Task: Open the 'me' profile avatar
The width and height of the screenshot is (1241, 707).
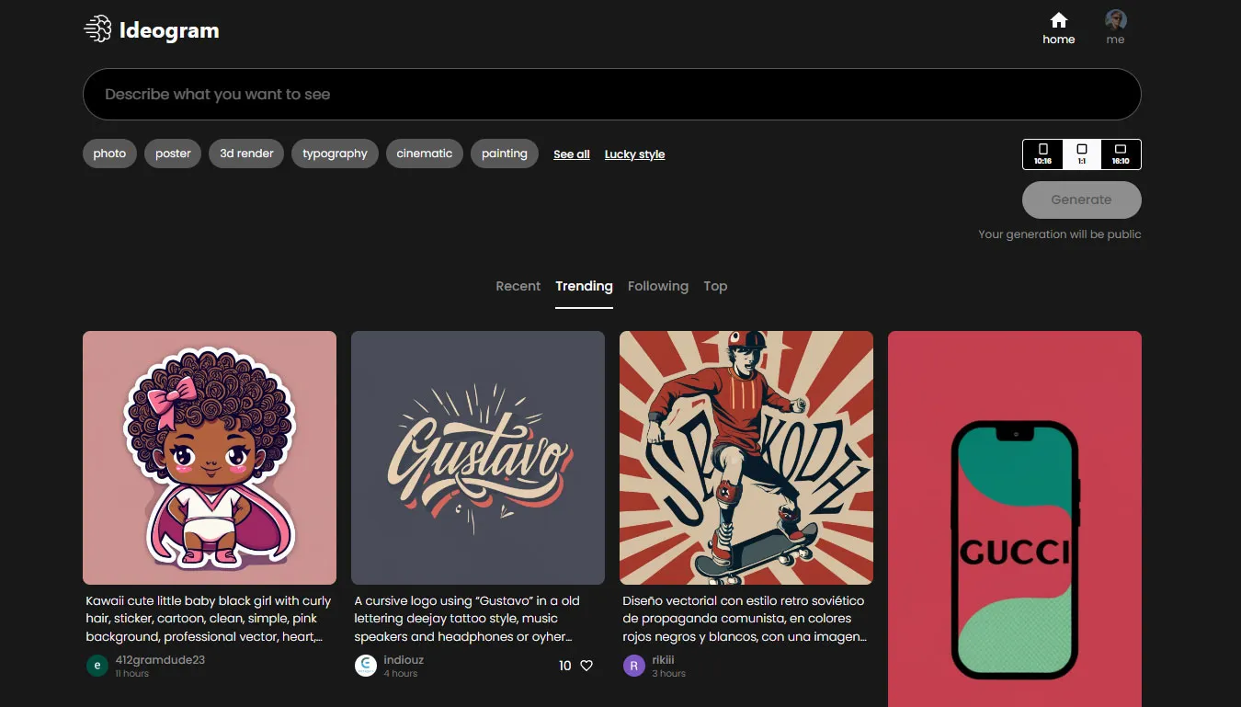Action: click(x=1116, y=20)
